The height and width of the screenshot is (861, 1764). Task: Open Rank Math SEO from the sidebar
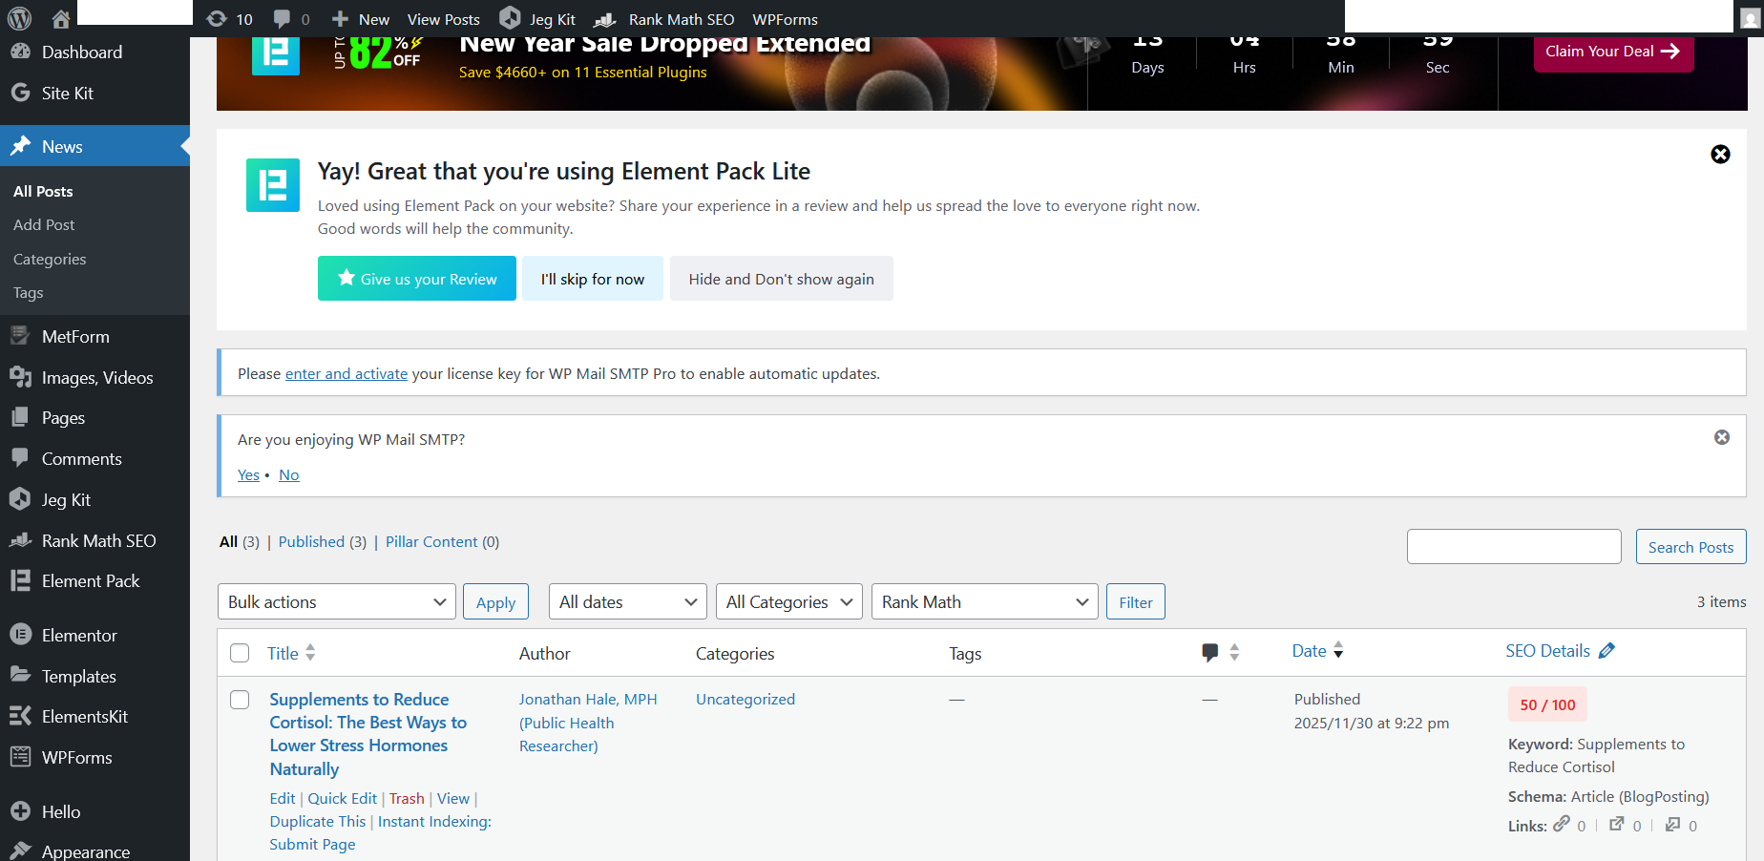(98, 540)
